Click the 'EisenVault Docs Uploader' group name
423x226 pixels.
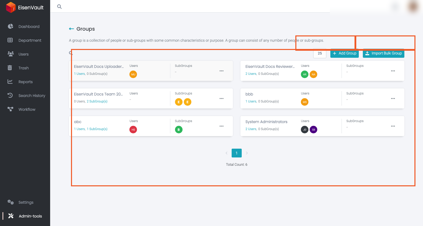[99, 67]
